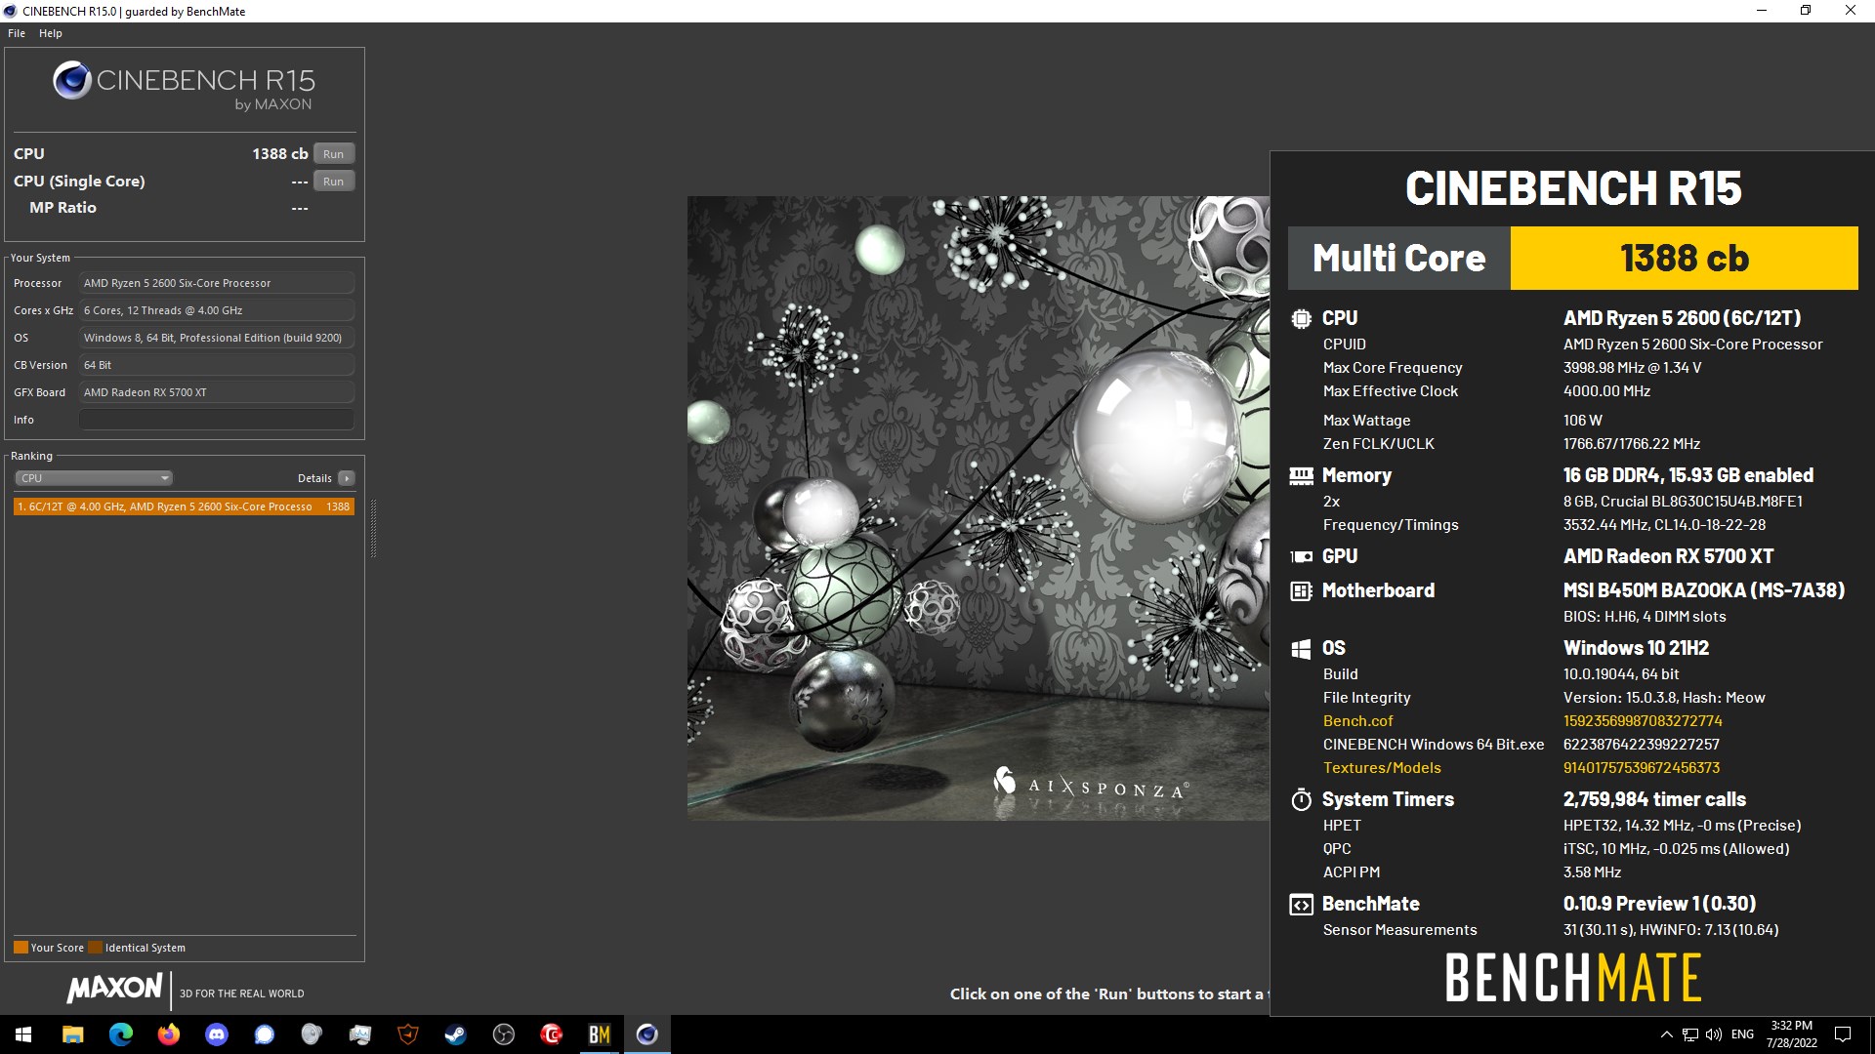Click the CPU chip icon in BenchMate panel
This screenshot has height=1054, width=1875.
coord(1301,318)
